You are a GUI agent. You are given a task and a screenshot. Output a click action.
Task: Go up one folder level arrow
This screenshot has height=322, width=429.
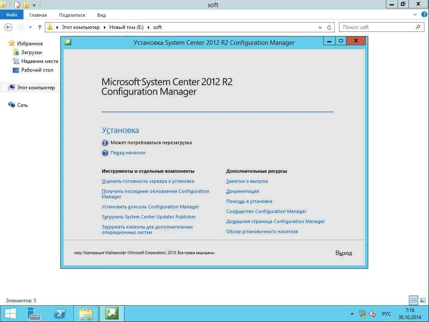[x=40, y=27]
